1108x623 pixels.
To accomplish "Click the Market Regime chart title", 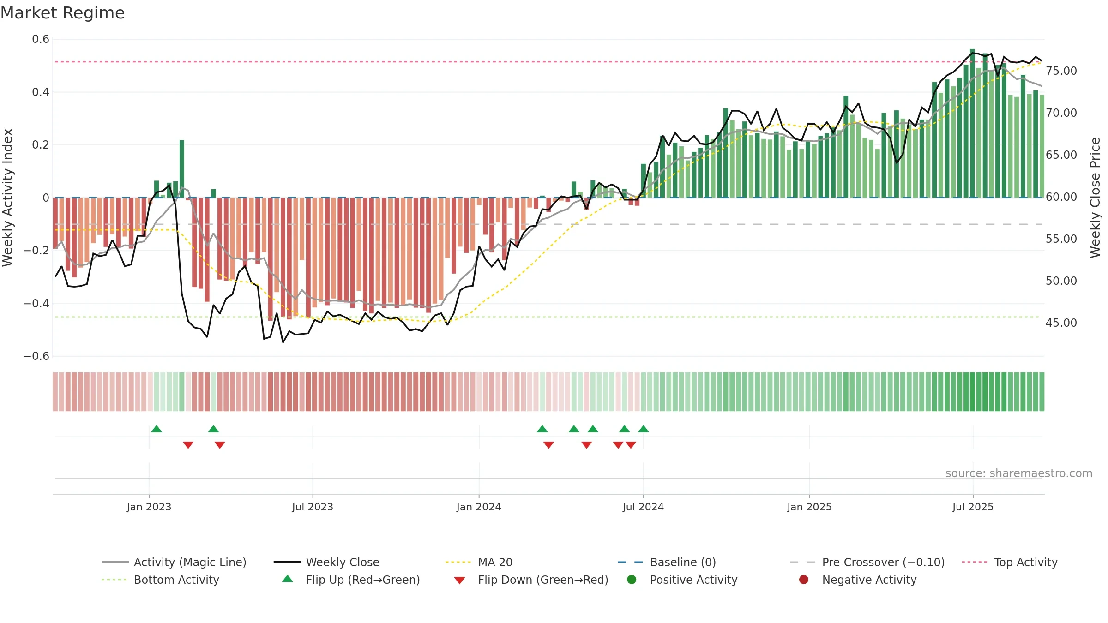I will point(62,13).
